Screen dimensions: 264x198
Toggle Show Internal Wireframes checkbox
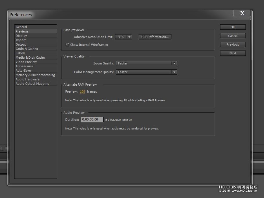67,45
